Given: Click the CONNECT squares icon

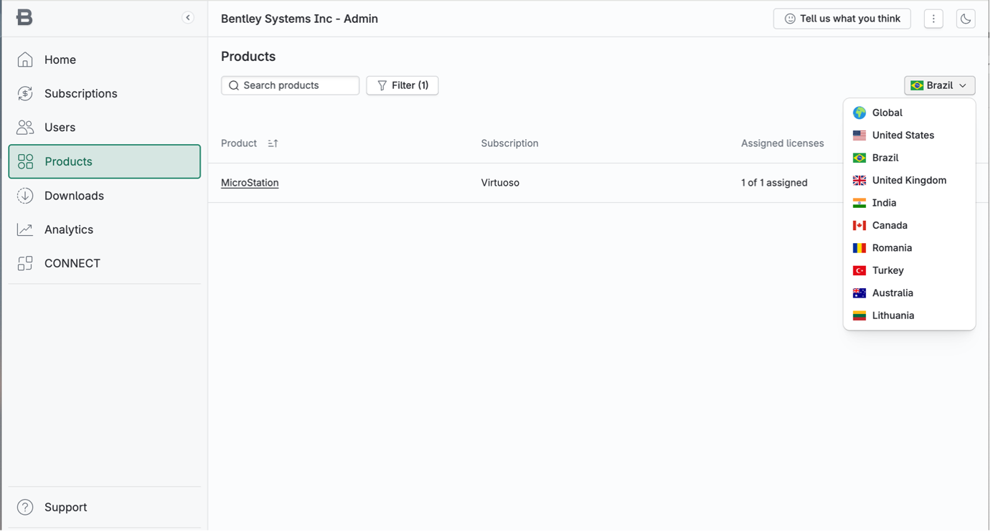Looking at the screenshot, I should pyautogui.click(x=25, y=263).
